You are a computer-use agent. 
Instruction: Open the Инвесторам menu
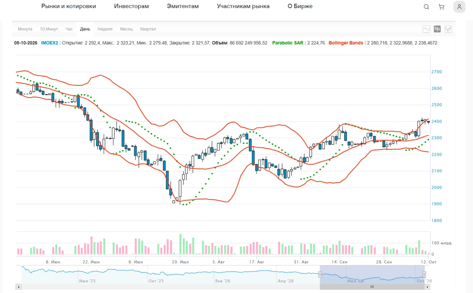131,6
